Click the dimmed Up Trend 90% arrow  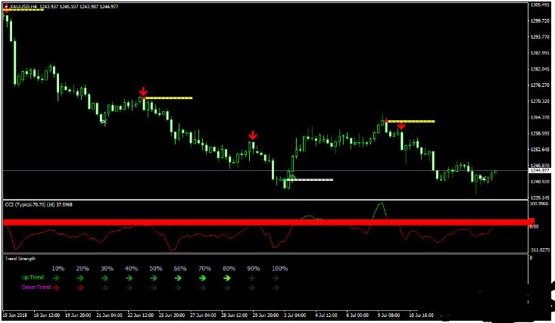(x=251, y=278)
